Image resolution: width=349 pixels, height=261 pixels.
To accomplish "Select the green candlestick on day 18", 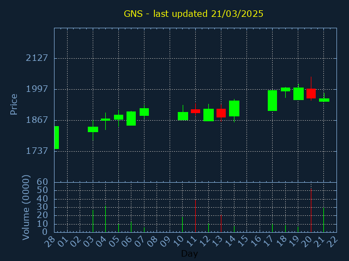I will click(285, 89).
